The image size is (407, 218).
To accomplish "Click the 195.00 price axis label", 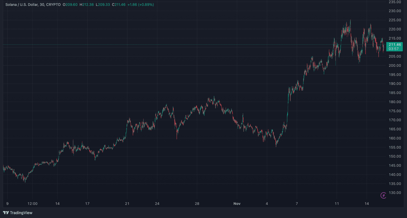I will (x=395, y=75).
